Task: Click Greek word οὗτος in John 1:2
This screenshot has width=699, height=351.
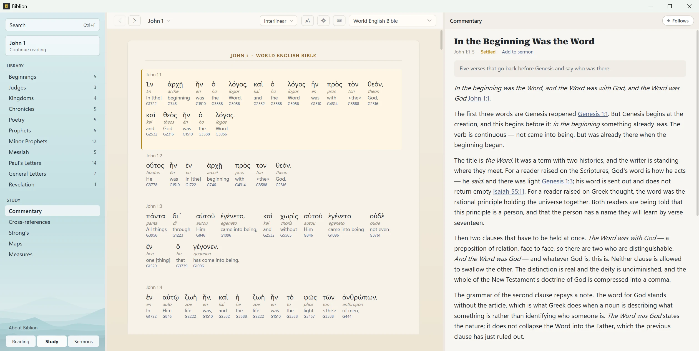Action: (x=155, y=166)
